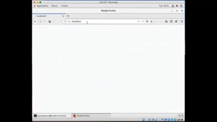Select the localhost/ tab
Screen dimensions: 217x122
[49, 16]
